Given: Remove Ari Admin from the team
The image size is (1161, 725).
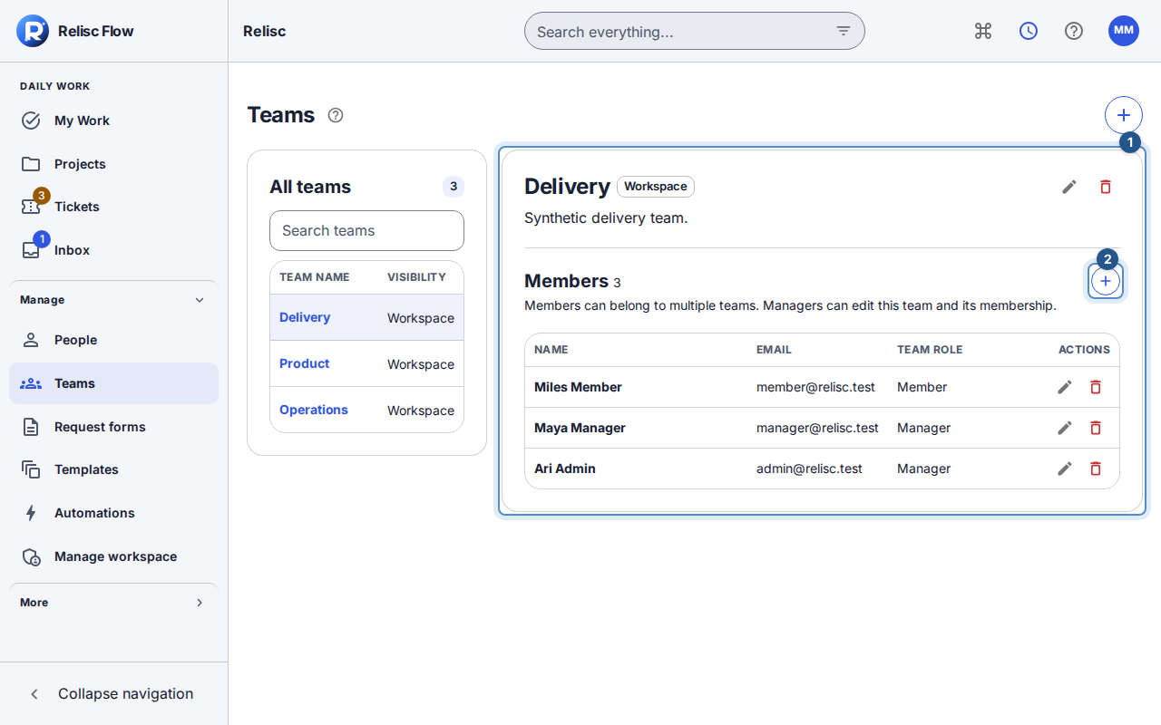Looking at the screenshot, I should [x=1096, y=469].
